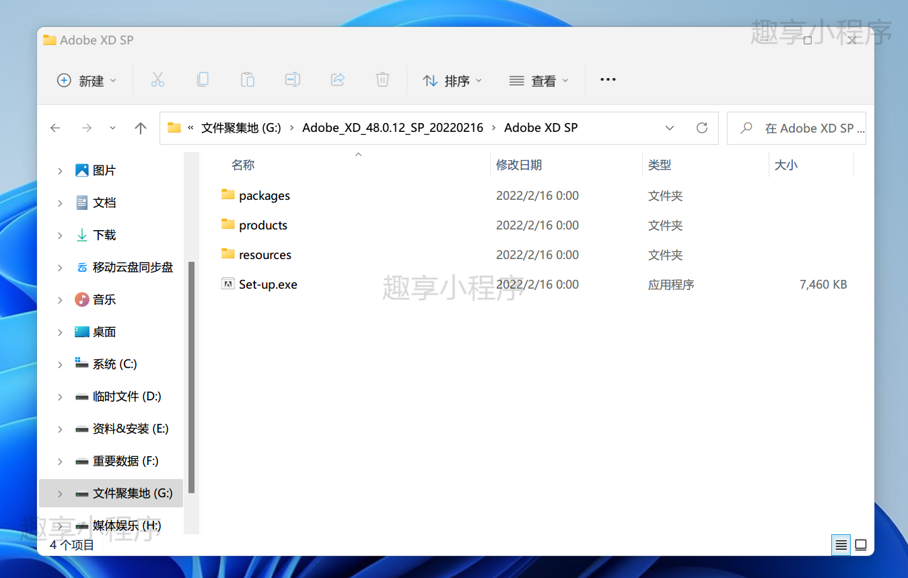Click the search box 在 Adobe XD SP

[x=797, y=128]
